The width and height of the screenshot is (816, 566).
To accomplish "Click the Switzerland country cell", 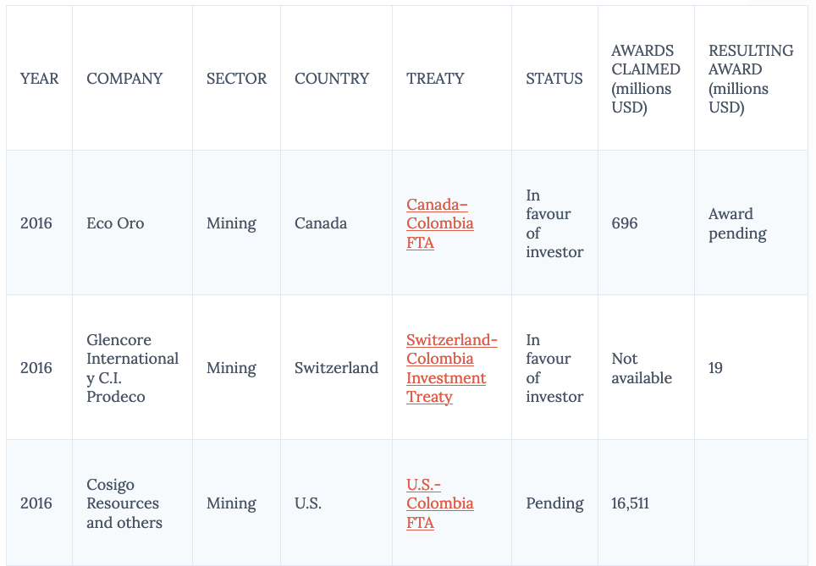I will pos(336,368).
